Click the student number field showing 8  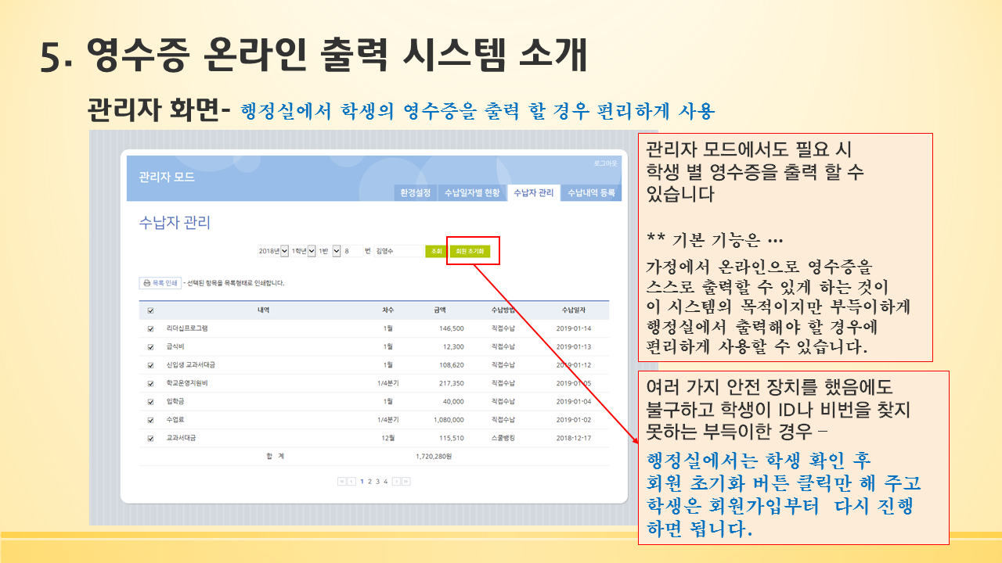click(351, 251)
